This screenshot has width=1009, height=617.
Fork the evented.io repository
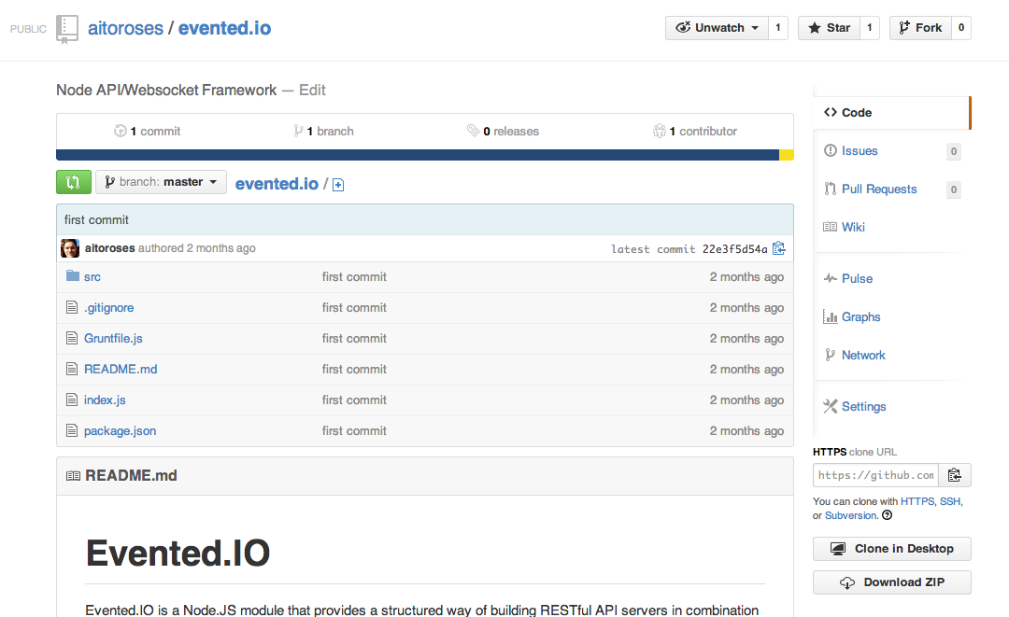[x=920, y=28]
